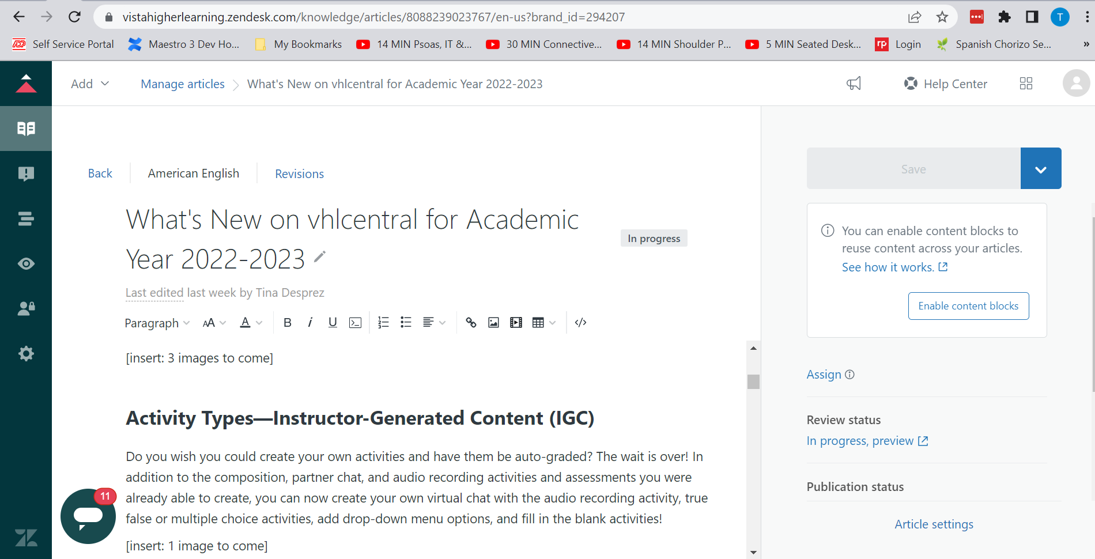Click the insert image icon
This screenshot has width=1095, height=559.
[x=493, y=323]
